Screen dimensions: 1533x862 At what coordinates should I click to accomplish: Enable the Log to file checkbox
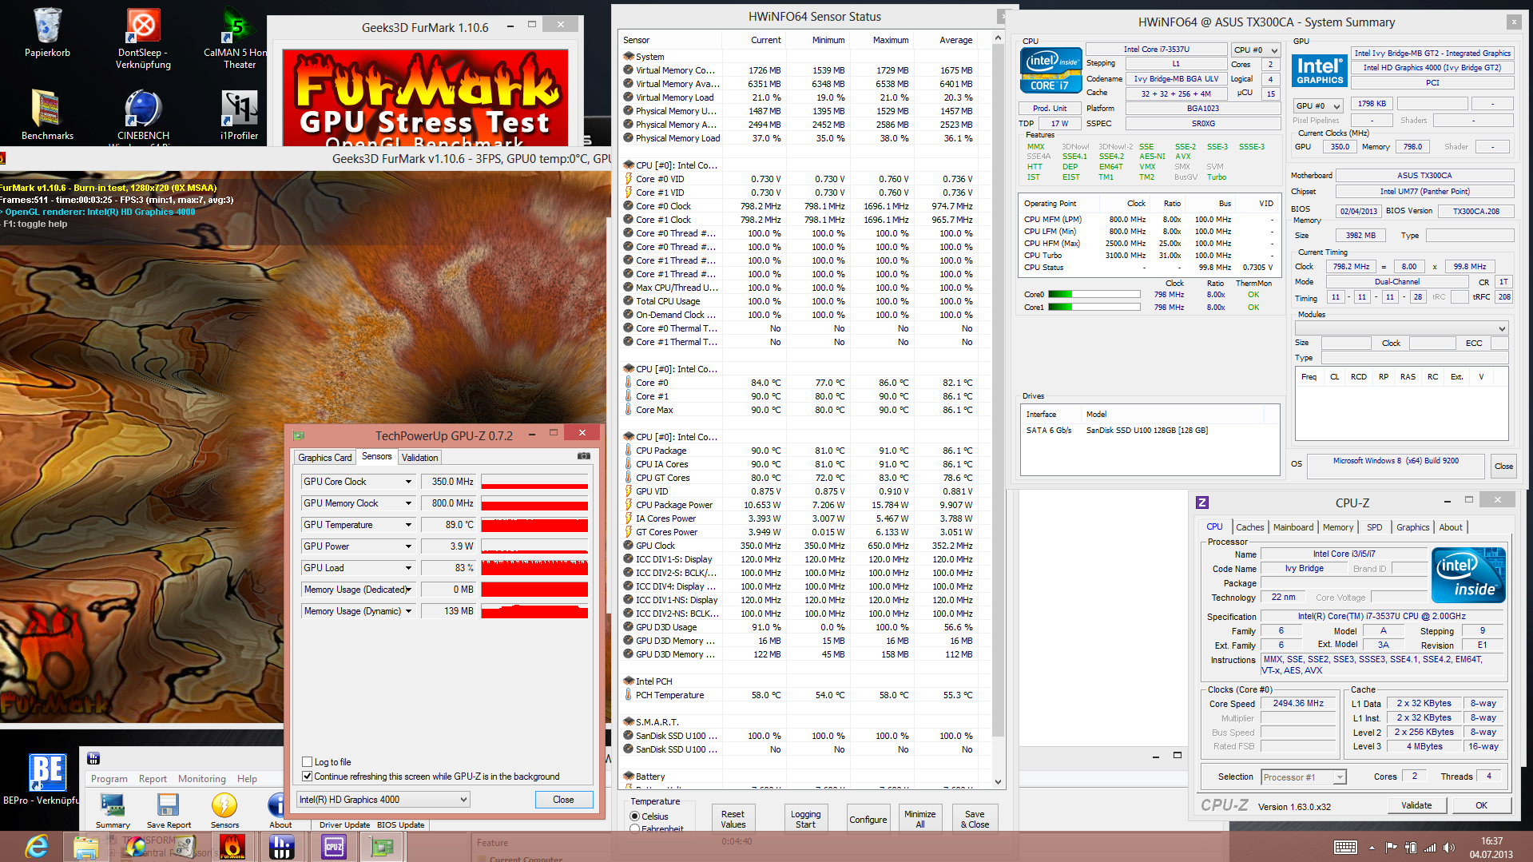click(x=308, y=762)
